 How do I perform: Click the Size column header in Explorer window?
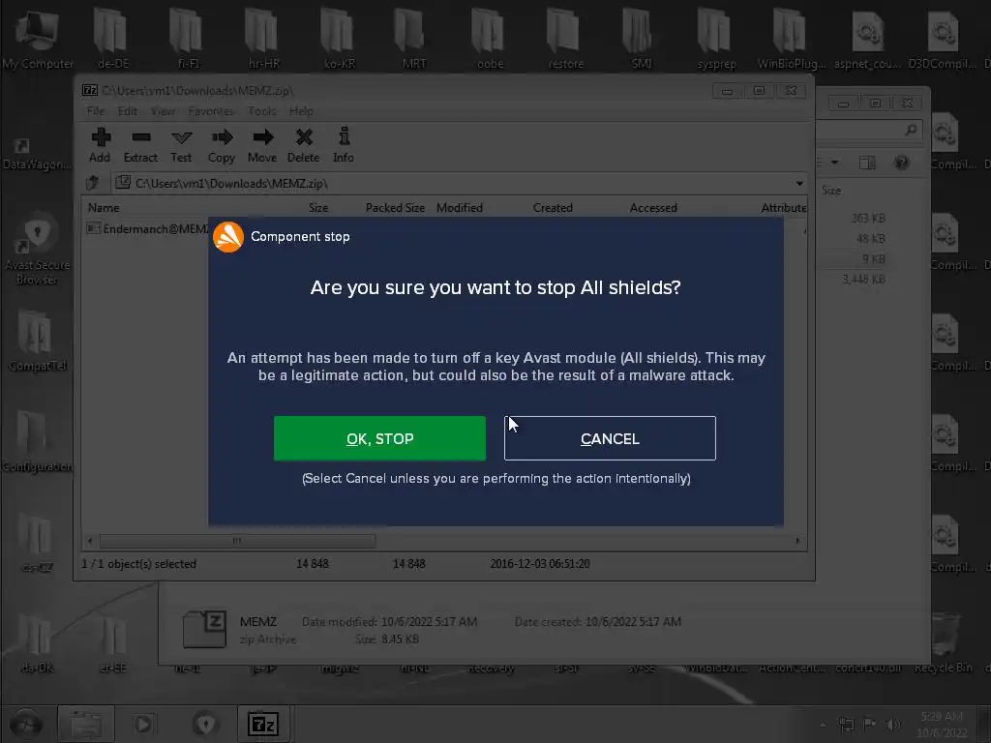coord(831,191)
